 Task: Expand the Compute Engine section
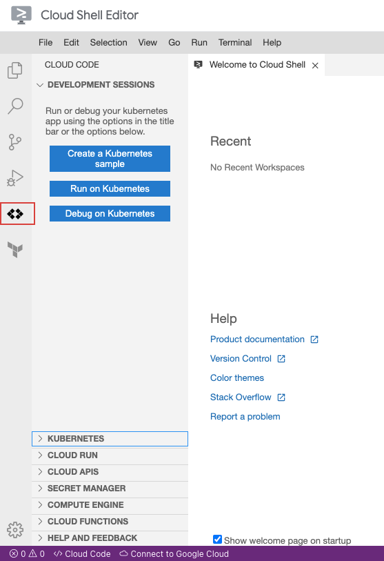coord(110,505)
